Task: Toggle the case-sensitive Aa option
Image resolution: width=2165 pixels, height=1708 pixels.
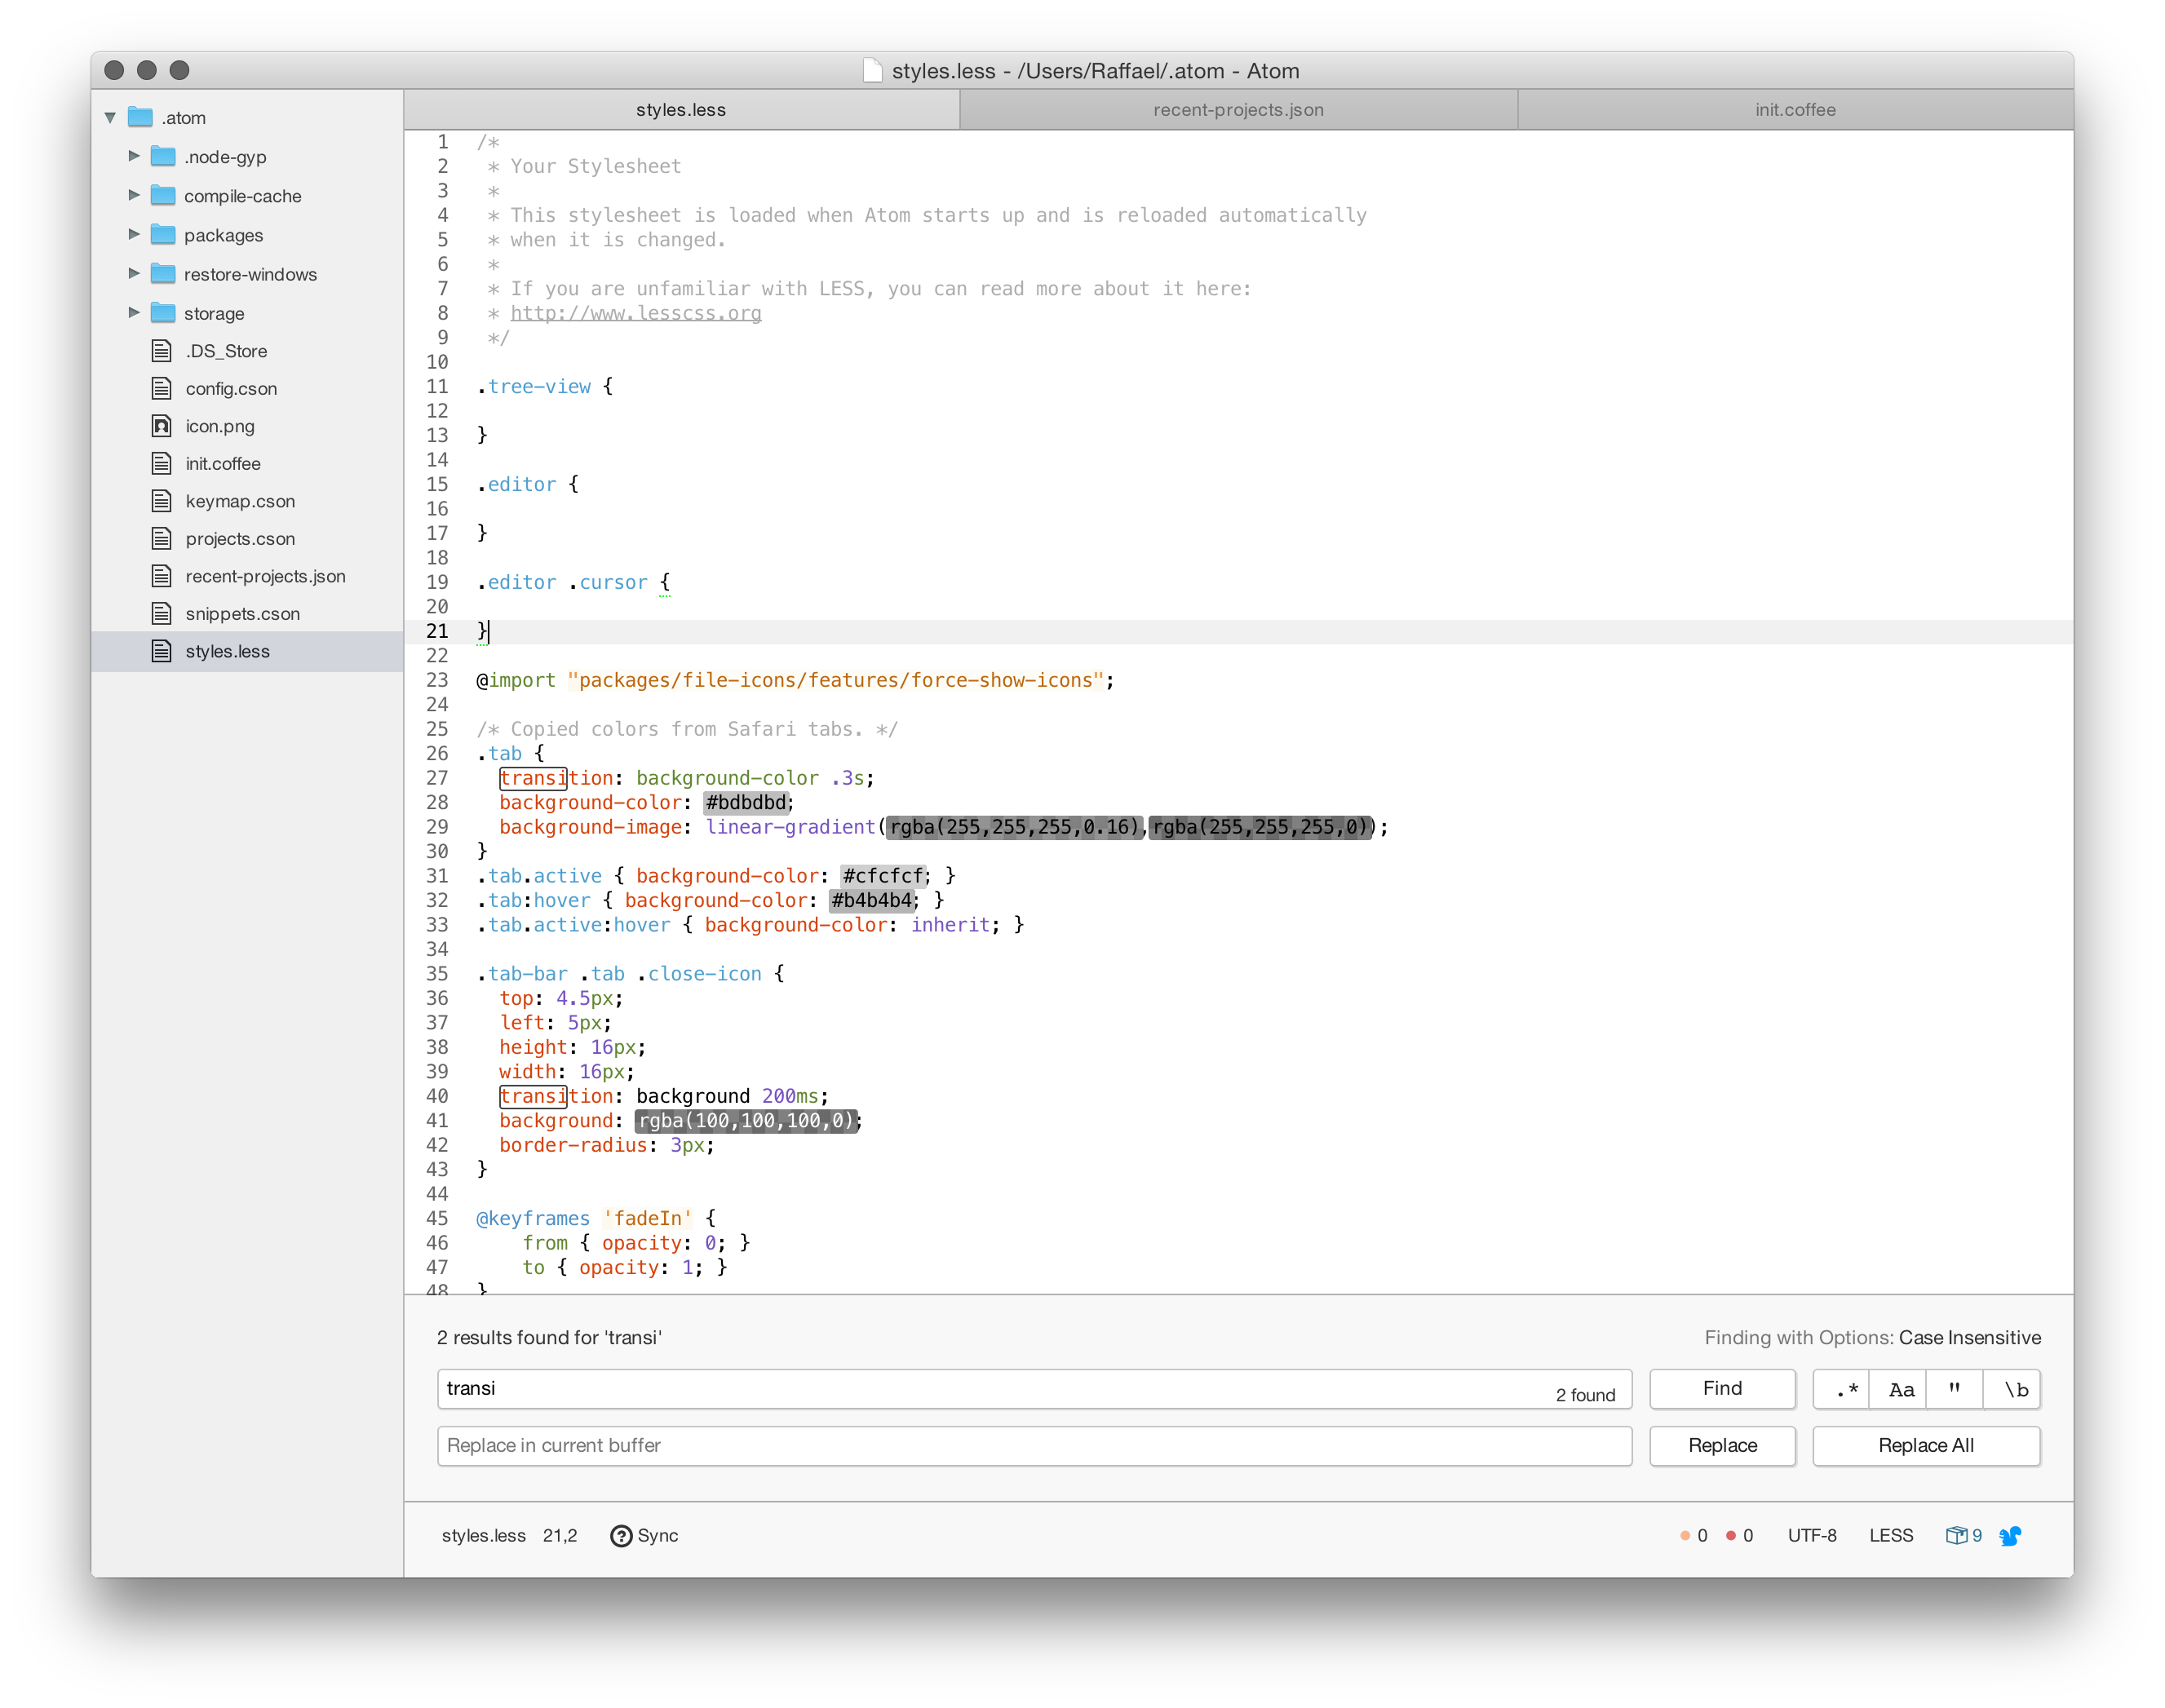Action: coord(1900,1390)
